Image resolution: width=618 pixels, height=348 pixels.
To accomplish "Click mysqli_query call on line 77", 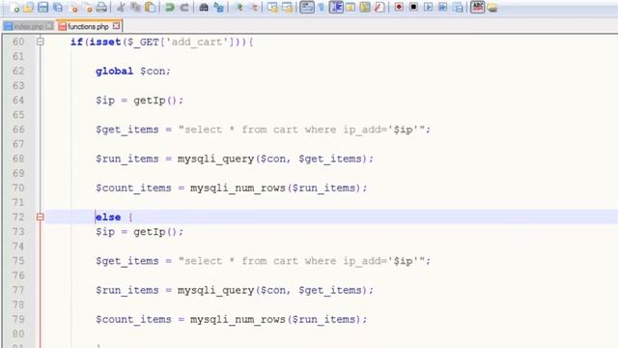I will pyautogui.click(x=272, y=290).
